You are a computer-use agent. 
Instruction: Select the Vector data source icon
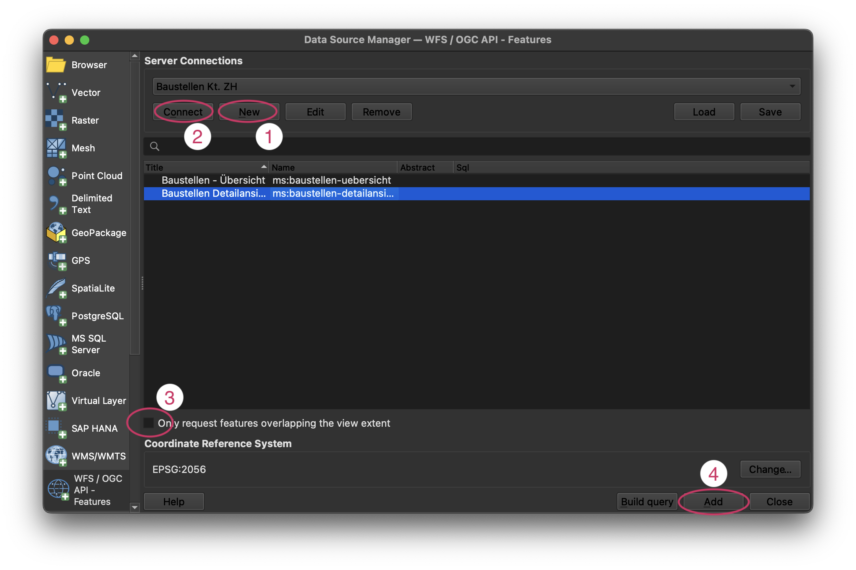point(56,92)
